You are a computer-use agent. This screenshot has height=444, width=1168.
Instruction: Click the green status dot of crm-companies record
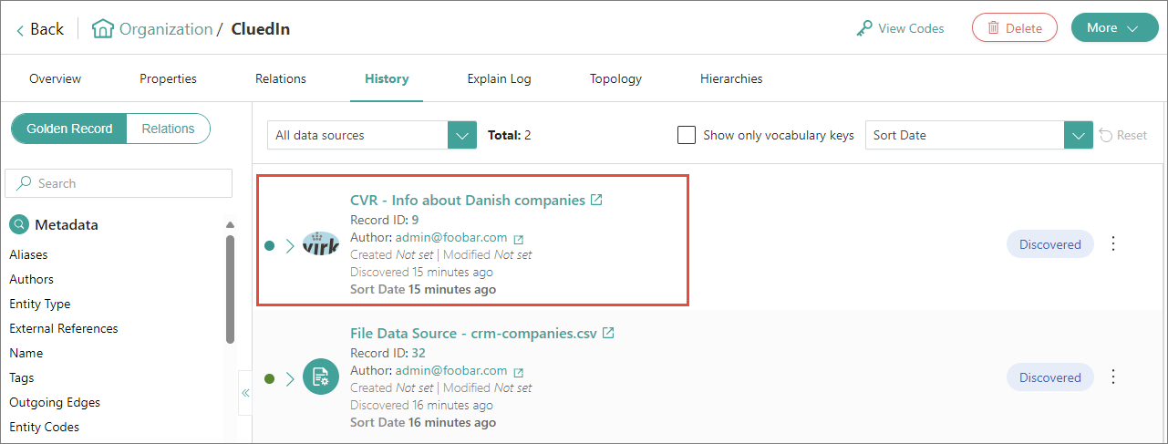point(269,378)
